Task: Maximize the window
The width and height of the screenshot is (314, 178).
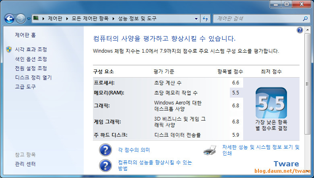Action: point(287,4)
